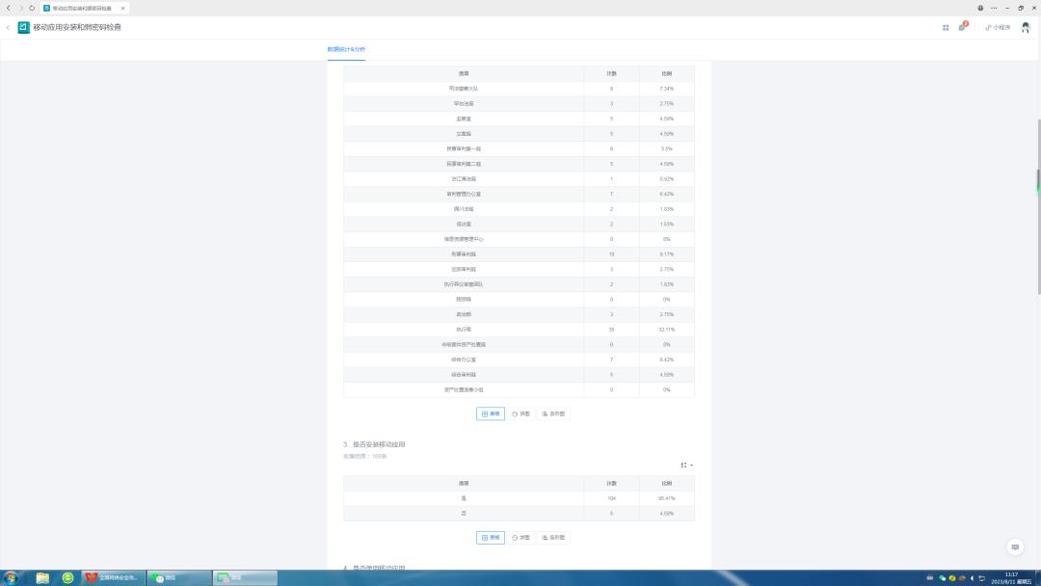Viewport: 1041px width, 586px height.
Task: Open the user avatar menu
Action: [x=1025, y=27]
